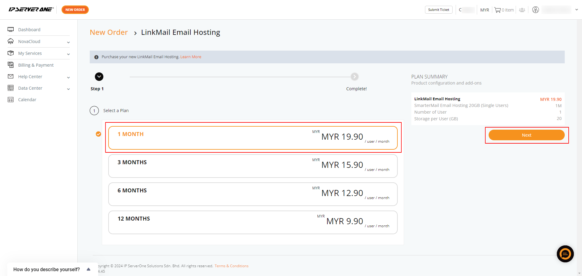The height and width of the screenshot is (276, 582).
Task: Select the 6 MONTHS plan
Action: 253,194
